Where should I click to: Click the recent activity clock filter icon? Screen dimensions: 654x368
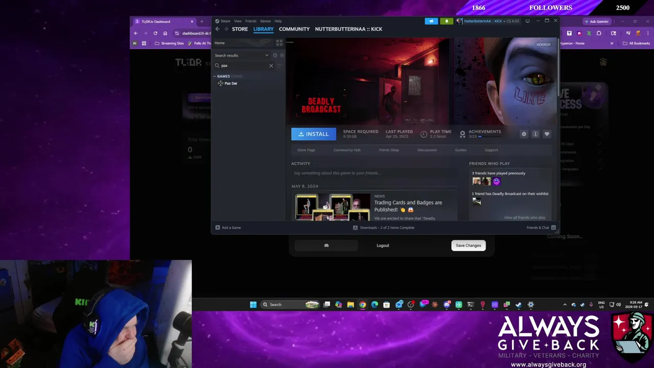point(275,55)
